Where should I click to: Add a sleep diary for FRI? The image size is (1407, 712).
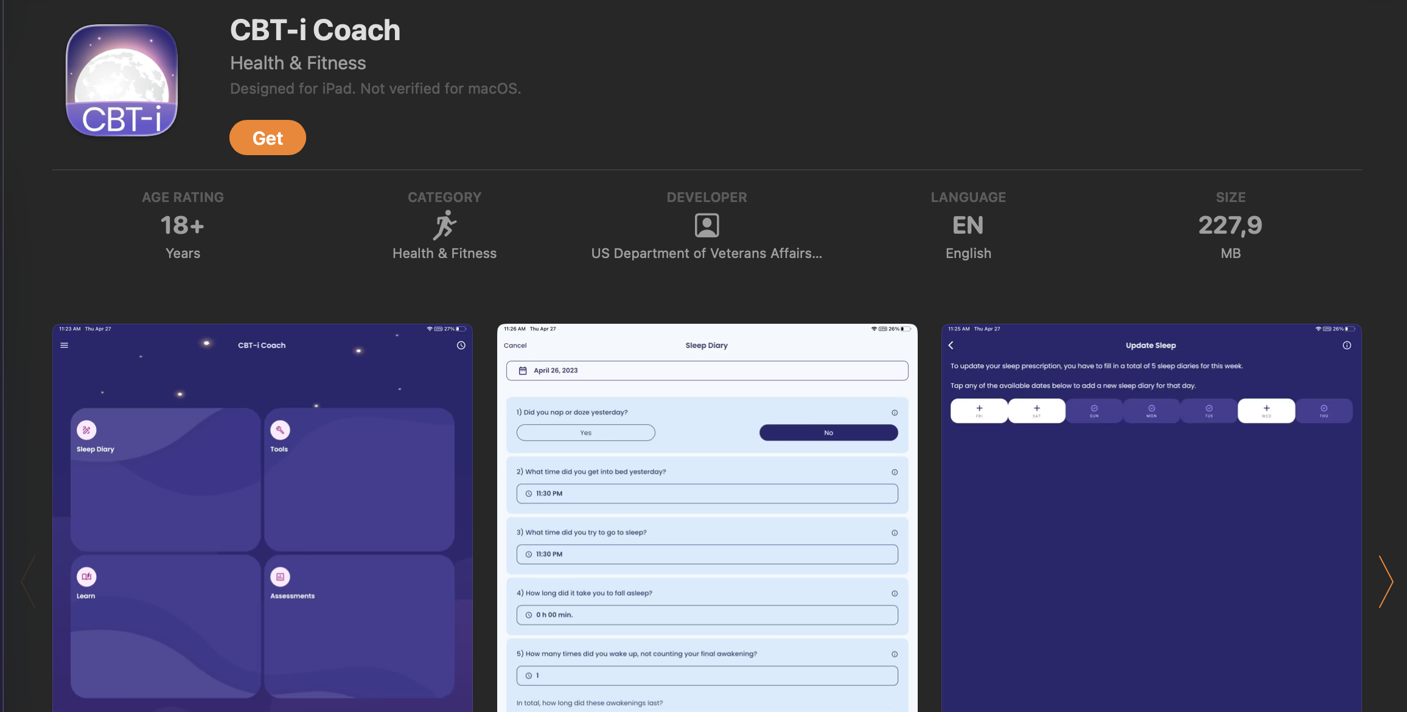(979, 411)
